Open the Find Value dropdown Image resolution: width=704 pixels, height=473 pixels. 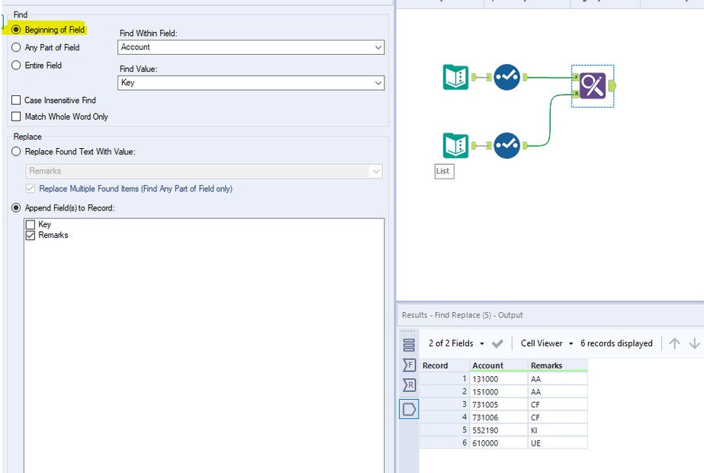[251, 82]
